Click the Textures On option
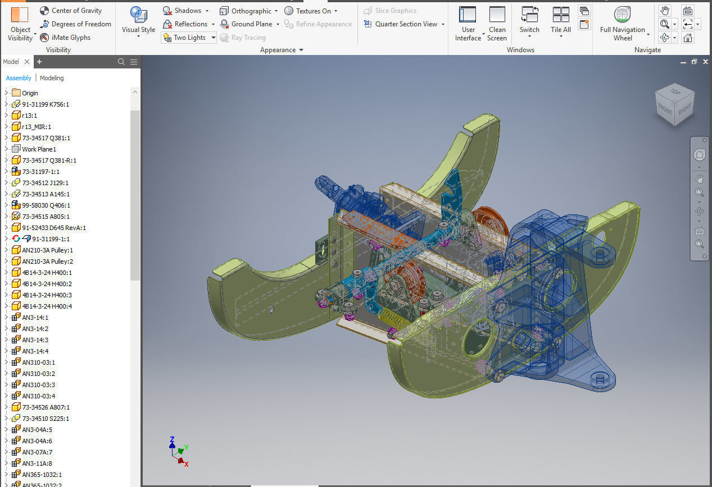The image size is (712, 487). (x=307, y=11)
